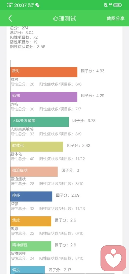Select the salmon 强迫症状 bar

(x=34, y=171)
